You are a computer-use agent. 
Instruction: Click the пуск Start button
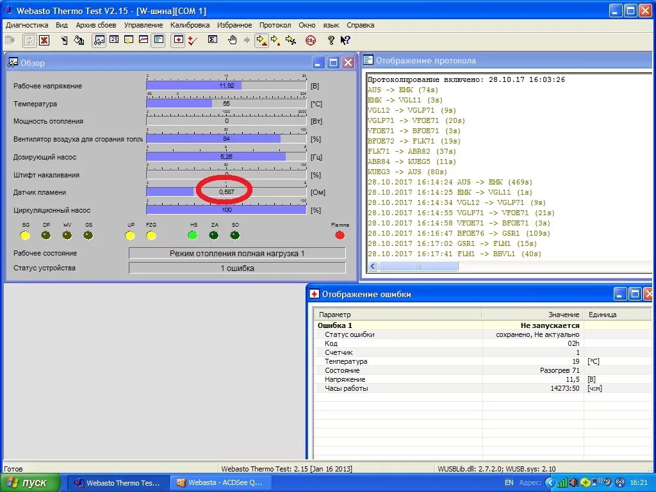tap(31, 482)
